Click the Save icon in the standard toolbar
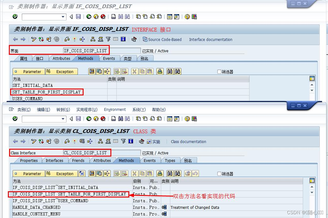 point(79,17)
